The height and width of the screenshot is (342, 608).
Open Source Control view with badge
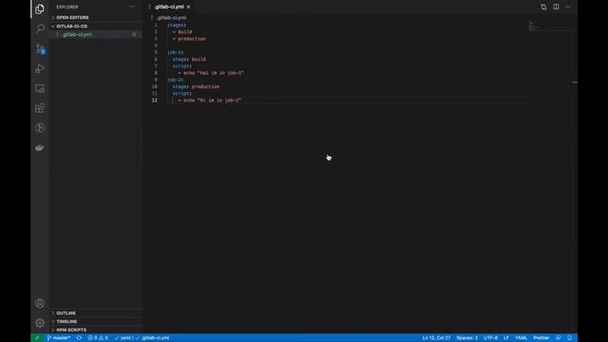tap(40, 48)
